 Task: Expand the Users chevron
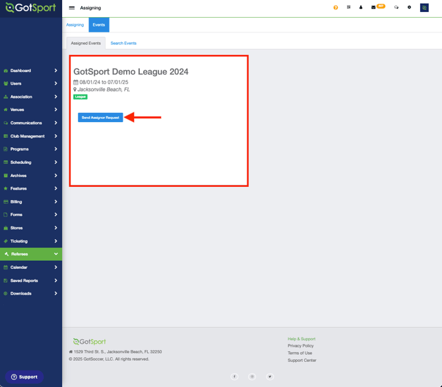56,84
